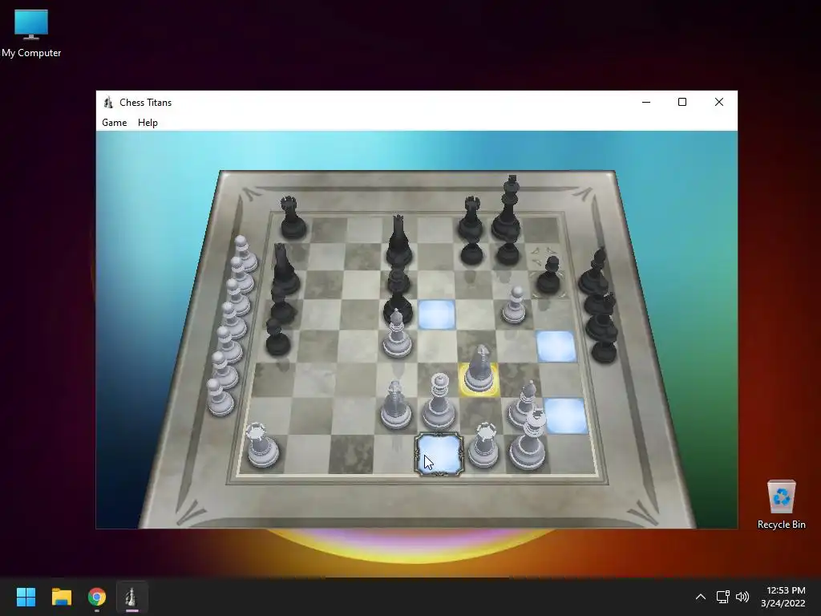Minimize the Chess Titans window
Viewport: 821px width, 616px height.
tap(646, 102)
